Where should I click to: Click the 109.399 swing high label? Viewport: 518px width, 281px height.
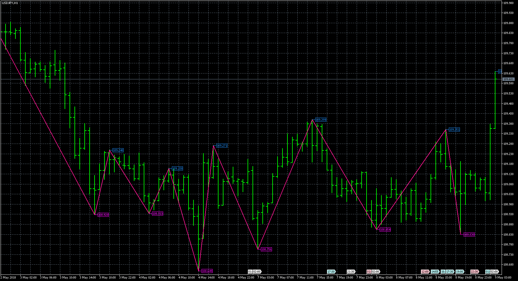(321, 120)
